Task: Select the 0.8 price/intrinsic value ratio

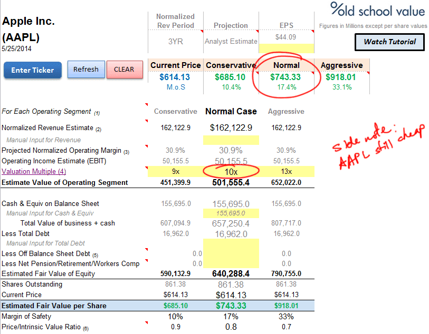Action: pyautogui.click(x=231, y=327)
